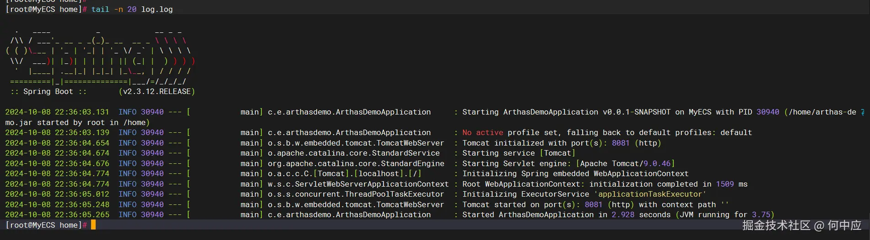Click the o.s.s.concurrent.ThreadPoolTaskExecutor logger name
870x240 pixels.
pos(356,194)
